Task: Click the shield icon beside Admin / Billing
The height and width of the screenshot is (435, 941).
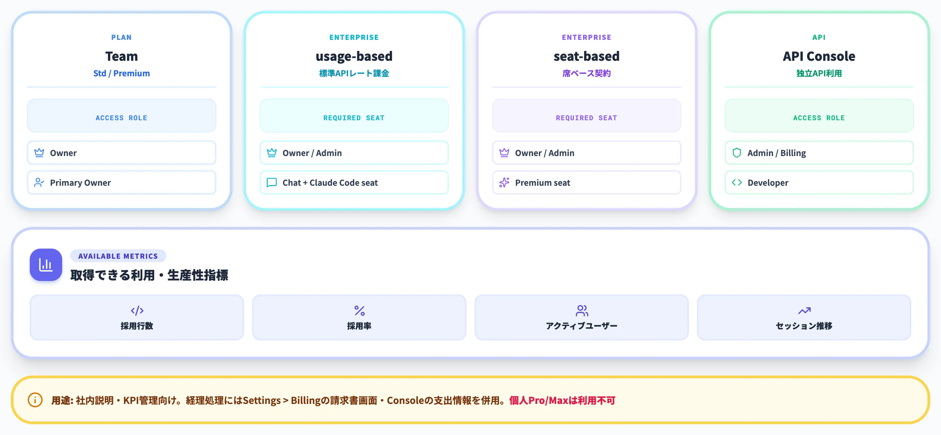Action: coord(737,153)
